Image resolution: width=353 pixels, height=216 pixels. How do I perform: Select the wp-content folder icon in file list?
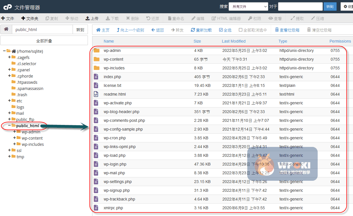(x=97, y=59)
